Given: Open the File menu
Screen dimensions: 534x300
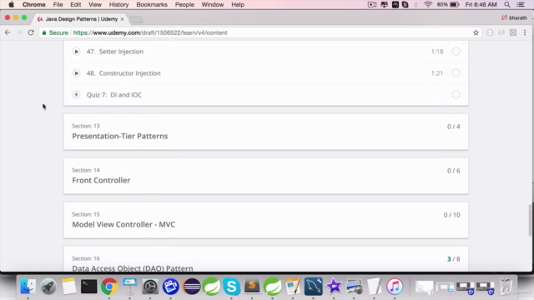Looking at the screenshot, I should coord(58,5).
